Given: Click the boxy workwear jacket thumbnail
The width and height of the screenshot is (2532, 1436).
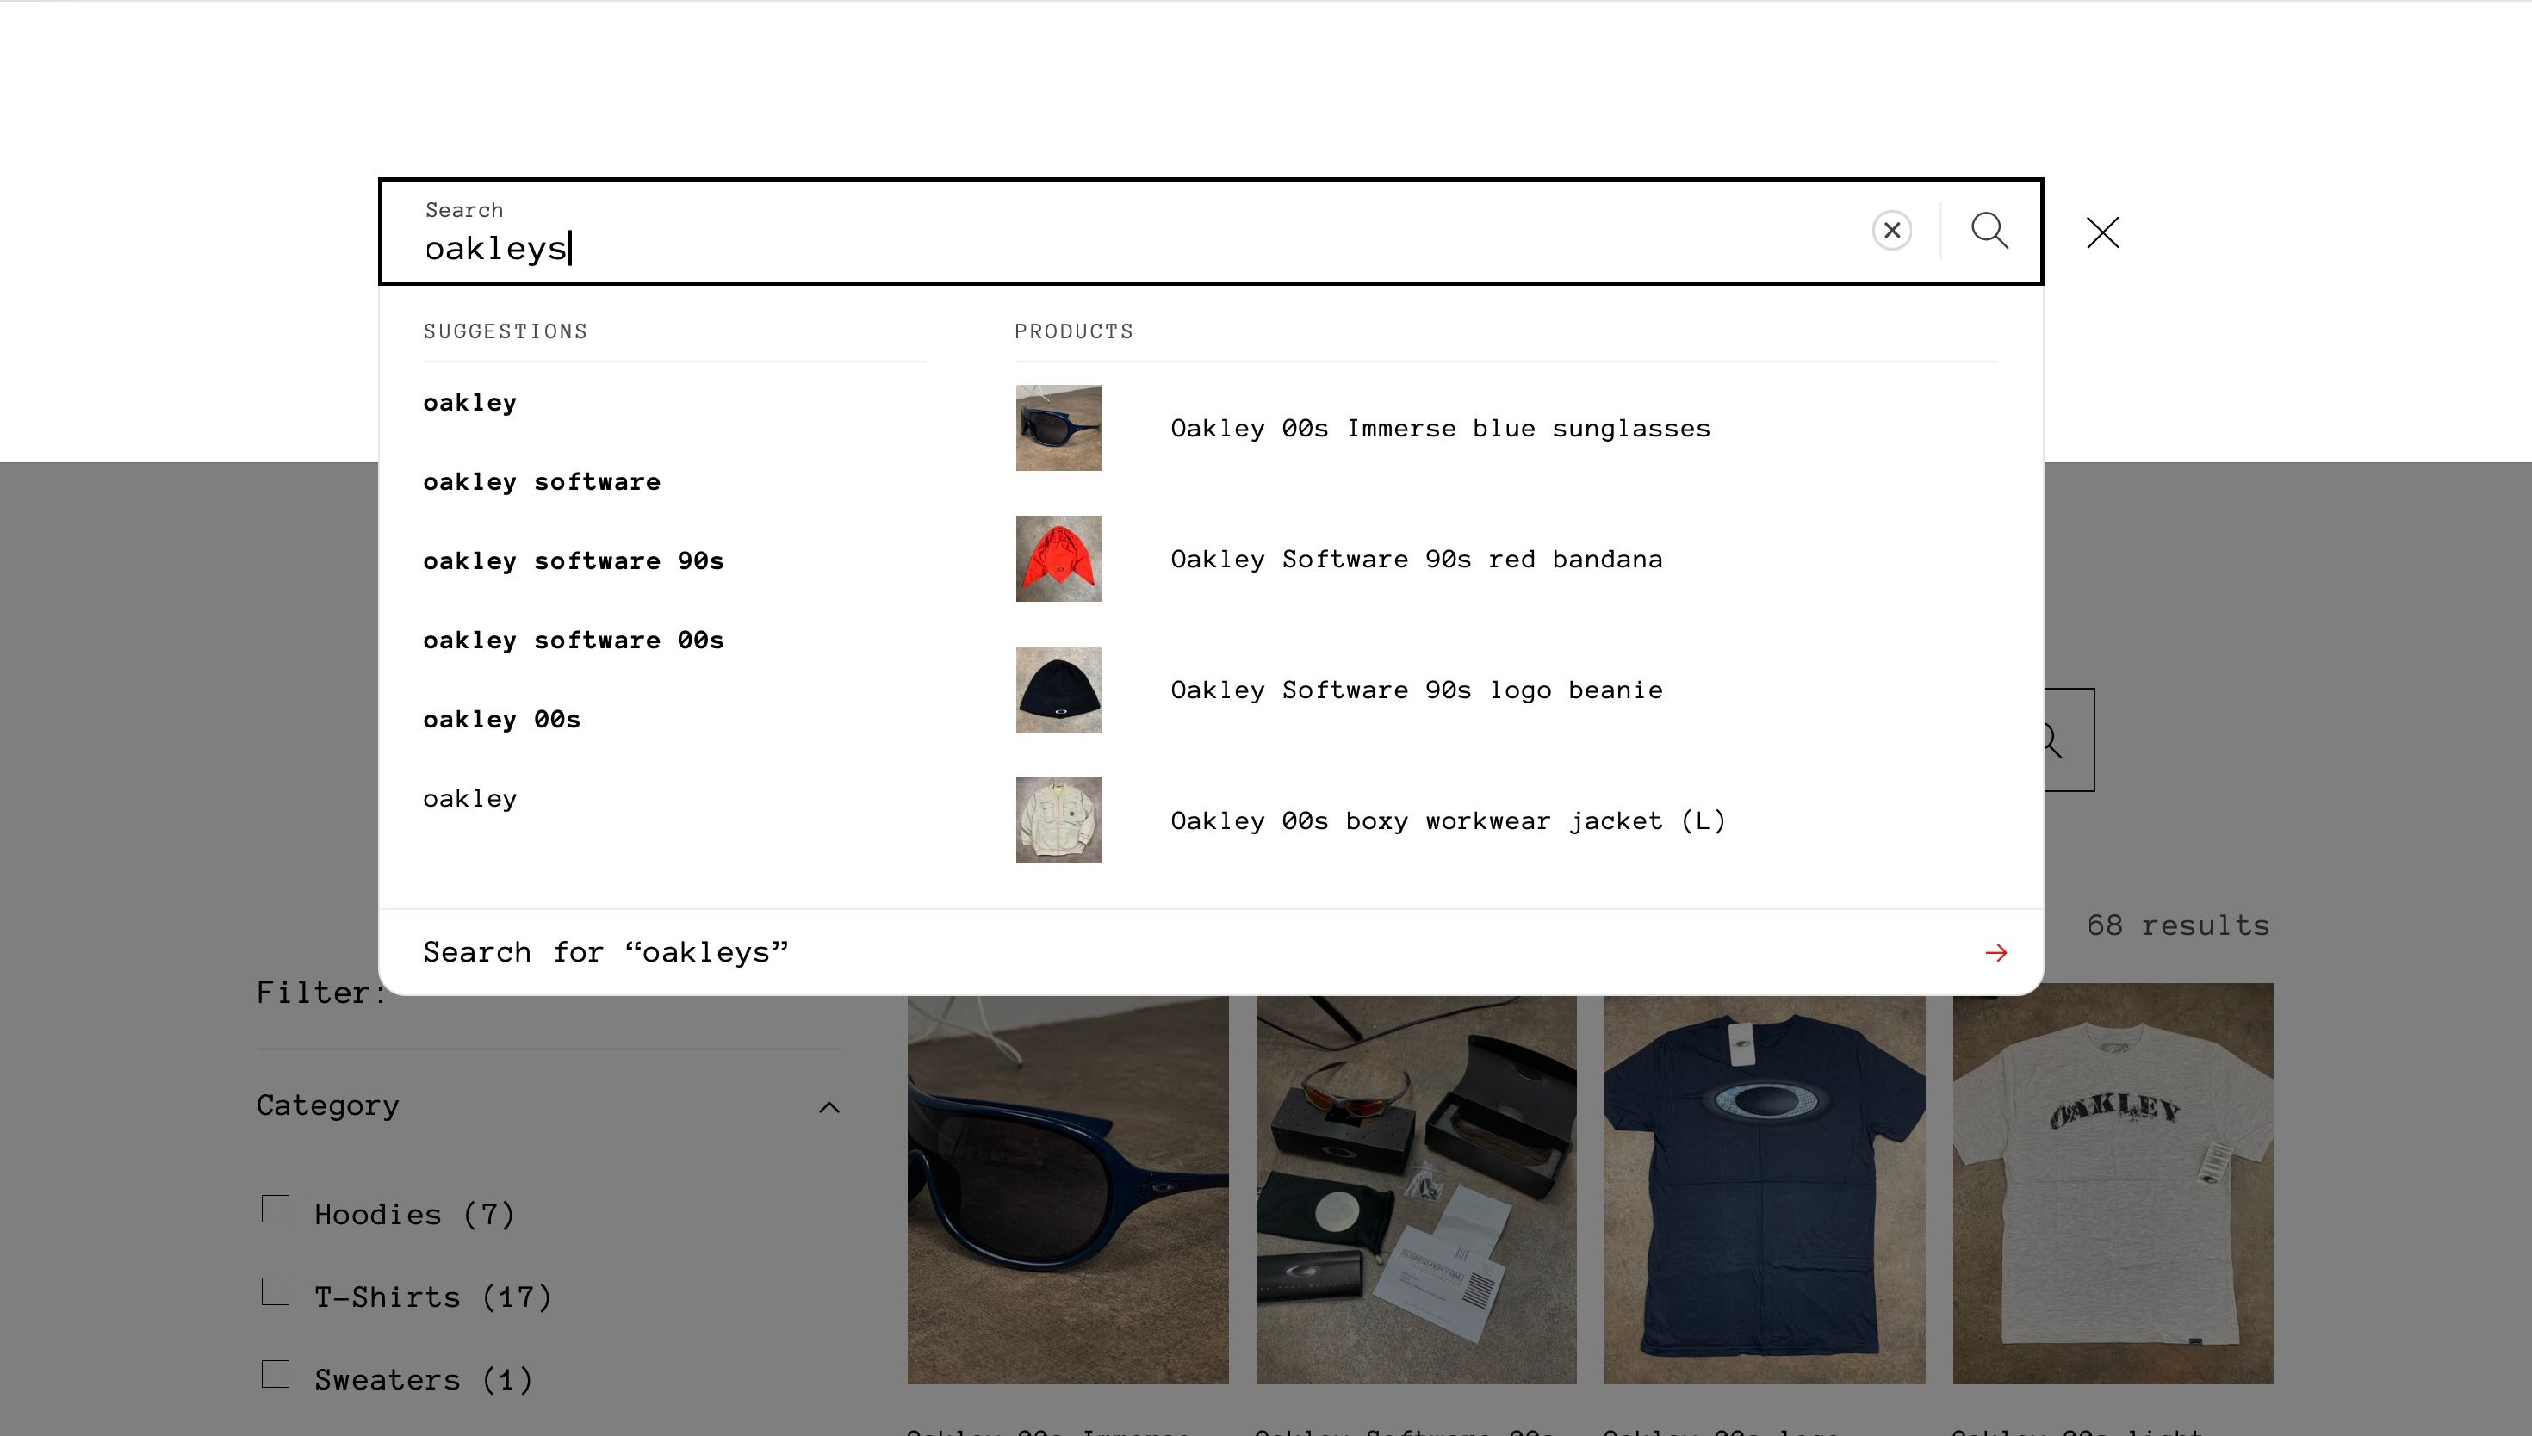Looking at the screenshot, I should (x=1058, y=820).
